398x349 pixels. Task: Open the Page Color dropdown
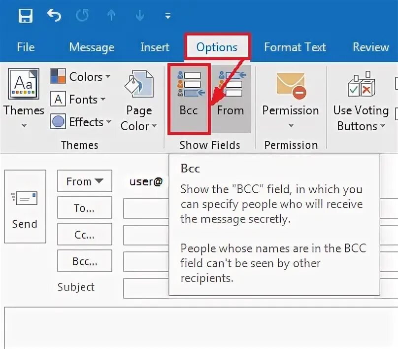click(x=138, y=101)
